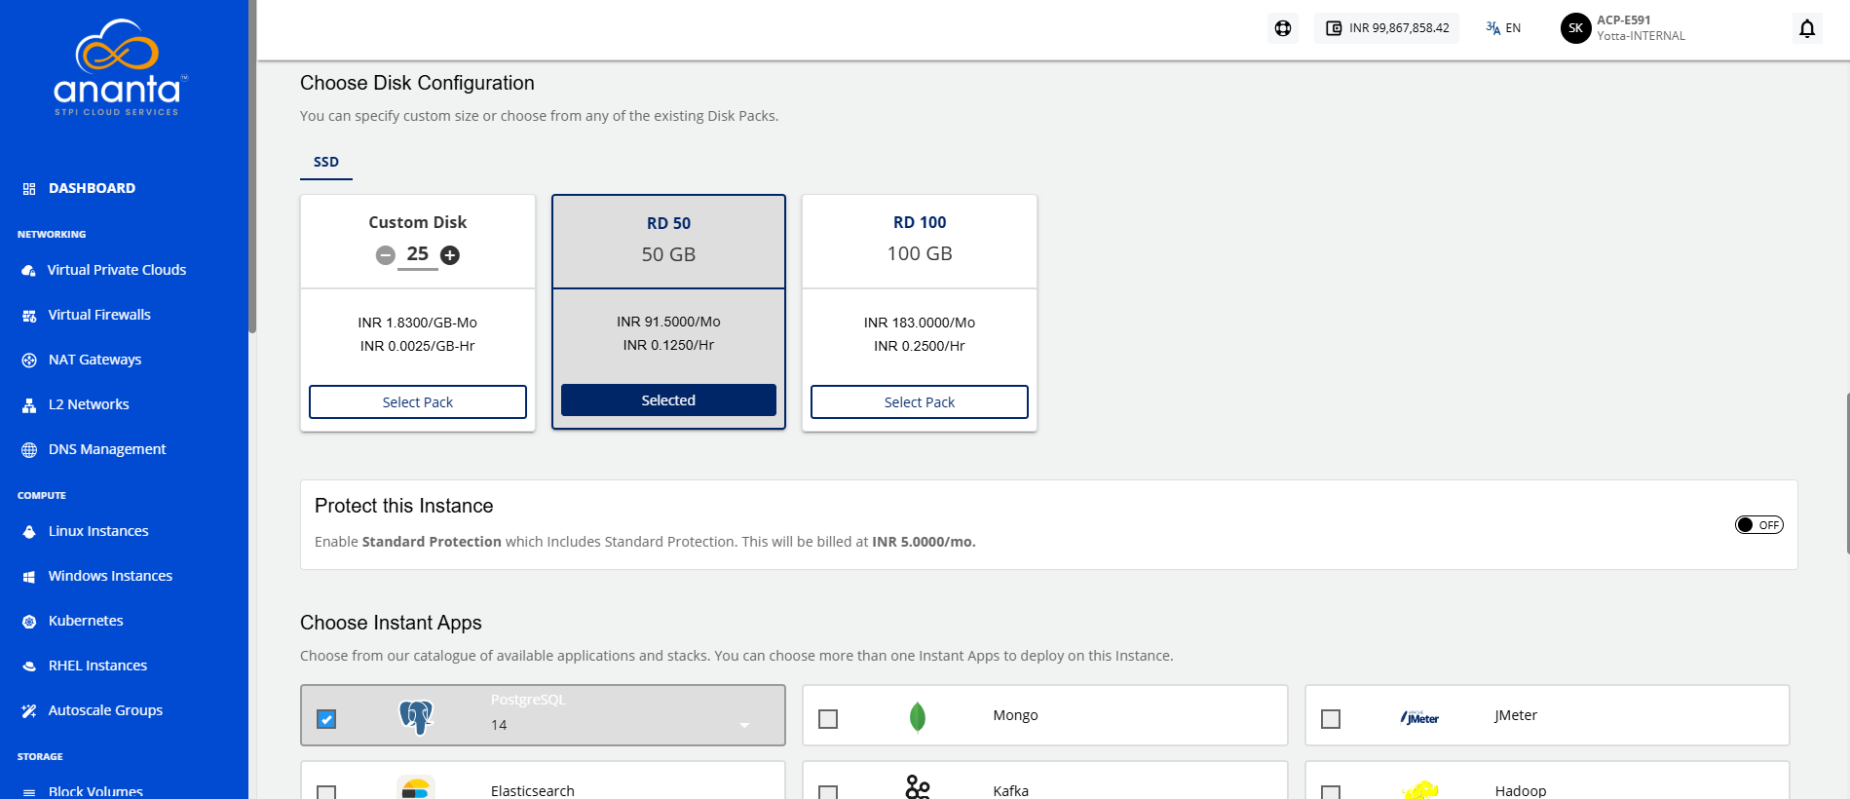Viewport: 1850px width, 799px height.
Task: Open Virtual Private Clouds in sidebar
Action: tap(117, 270)
